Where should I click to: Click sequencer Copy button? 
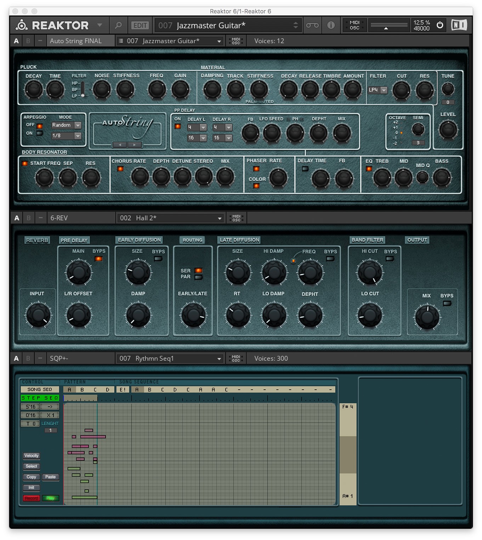32,477
